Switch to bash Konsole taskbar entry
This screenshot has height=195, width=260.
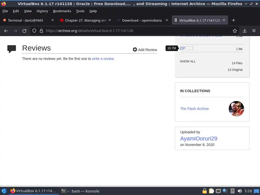point(80,191)
